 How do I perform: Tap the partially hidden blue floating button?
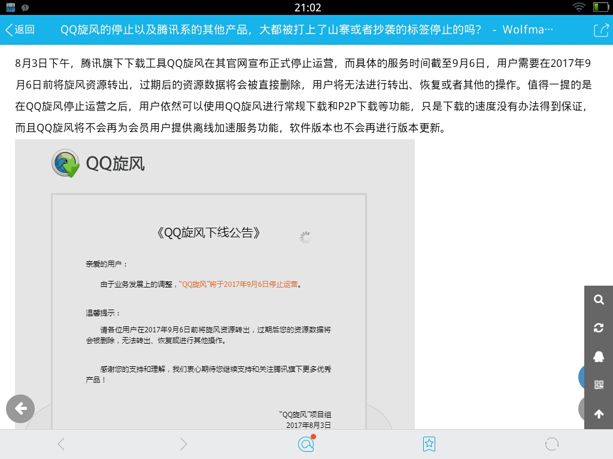click(581, 377)
